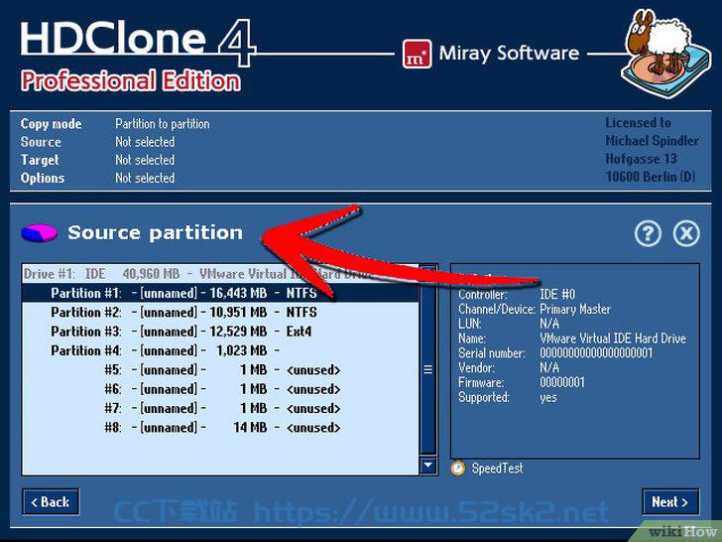This screenshot has height=542, width=722.
Task: Click the Source 'Not selected' value
Action: (x=145, y=142)
